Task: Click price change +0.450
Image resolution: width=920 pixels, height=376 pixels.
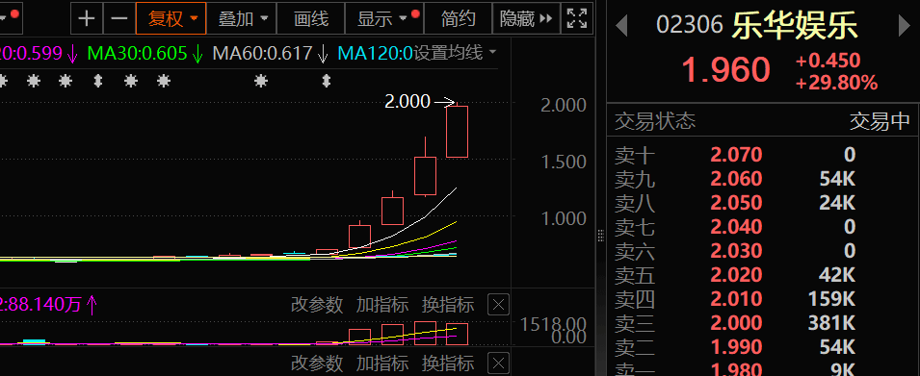Action: click(828, 61)
